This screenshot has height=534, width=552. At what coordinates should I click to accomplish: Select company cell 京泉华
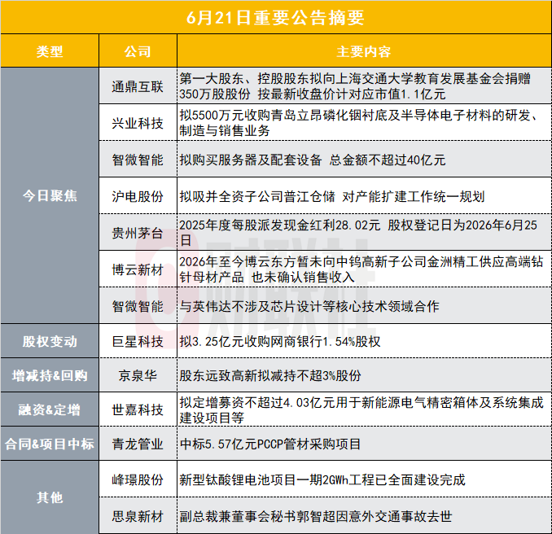coord(138,375)
